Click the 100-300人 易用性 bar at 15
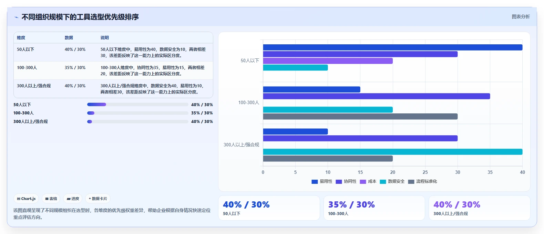Image resolution: width=544 pixels, height=234 pixels. [312, 89]
